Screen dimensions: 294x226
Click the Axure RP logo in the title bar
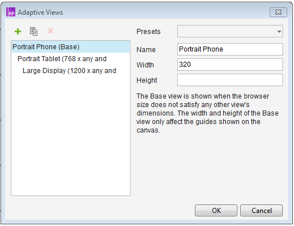click(11, 12)
